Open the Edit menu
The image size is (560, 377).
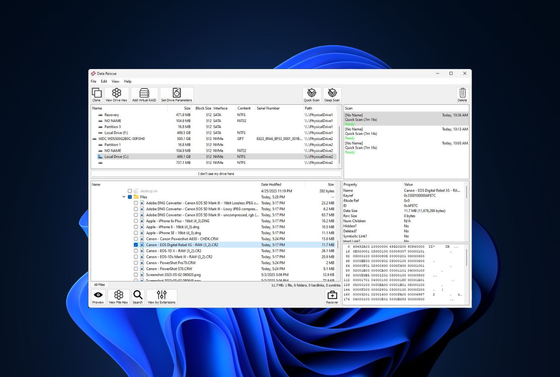point(104,81)
